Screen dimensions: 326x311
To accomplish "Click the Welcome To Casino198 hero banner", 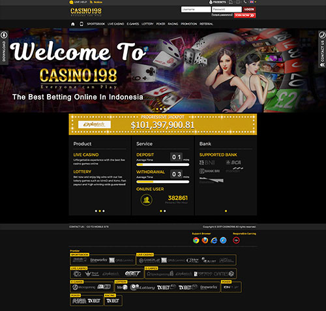I will 163,71.
